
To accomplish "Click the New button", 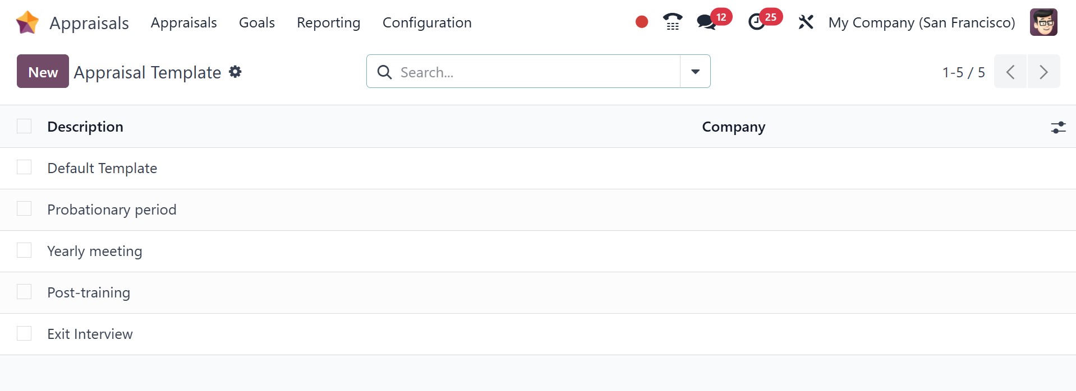I will [x=43, y=71].
